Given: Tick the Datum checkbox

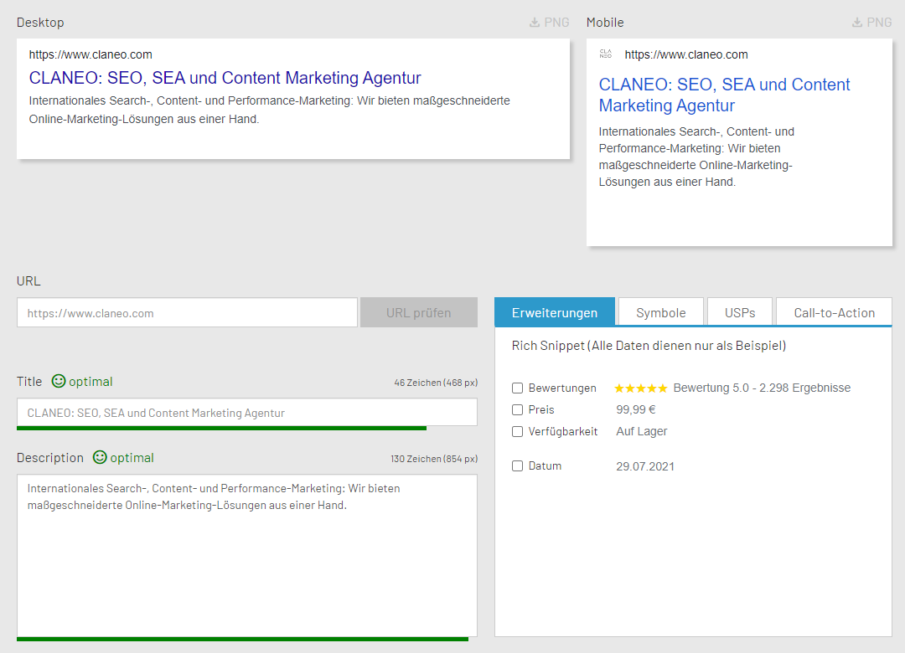Looking at the screenshot, I should (x=517, y=466).
